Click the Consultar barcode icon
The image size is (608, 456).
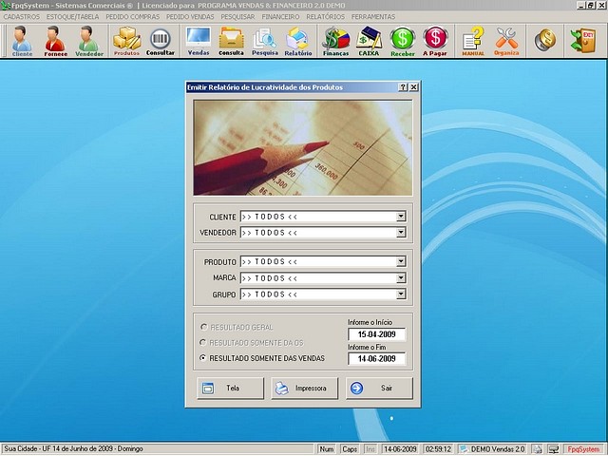[x=161, y=41]
